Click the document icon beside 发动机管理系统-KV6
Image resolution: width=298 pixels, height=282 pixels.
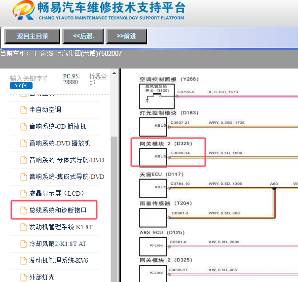click(24, 261)
